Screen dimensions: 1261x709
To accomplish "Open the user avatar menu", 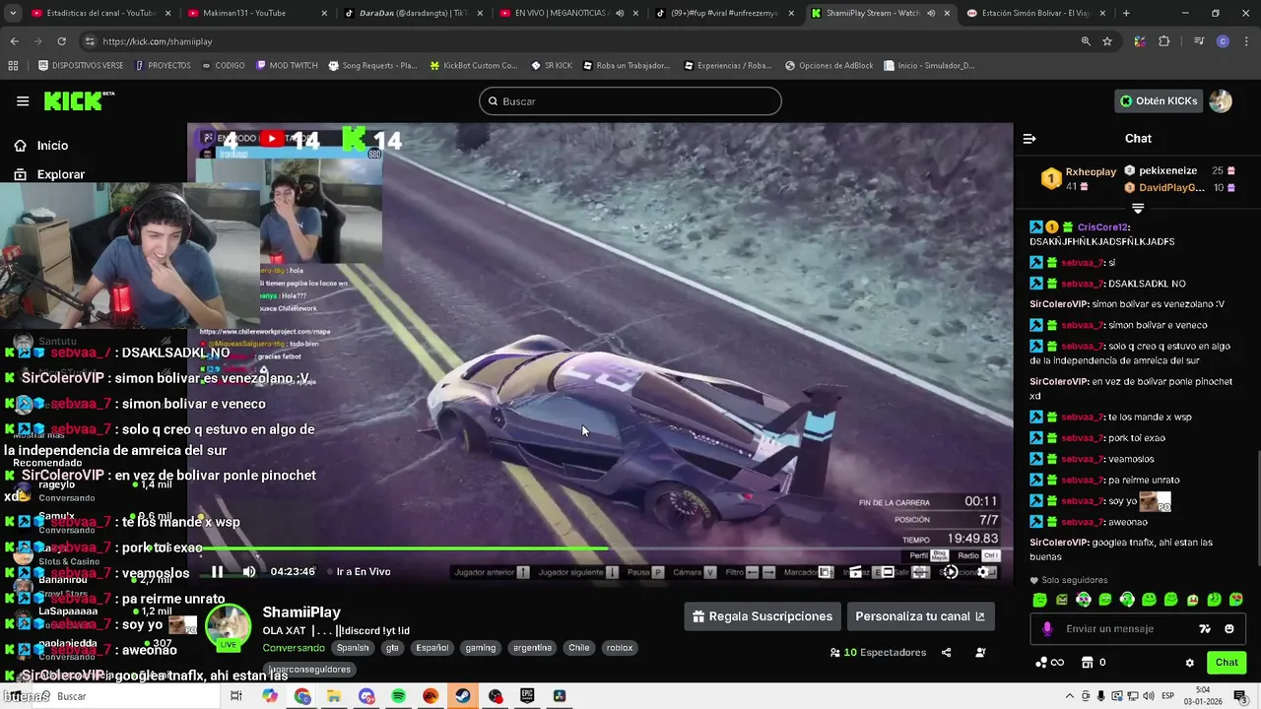I will tap(1221, 100).
